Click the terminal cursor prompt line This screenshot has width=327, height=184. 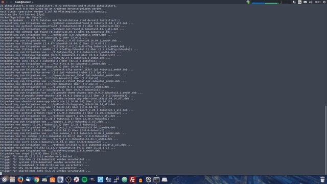[1, 174]
